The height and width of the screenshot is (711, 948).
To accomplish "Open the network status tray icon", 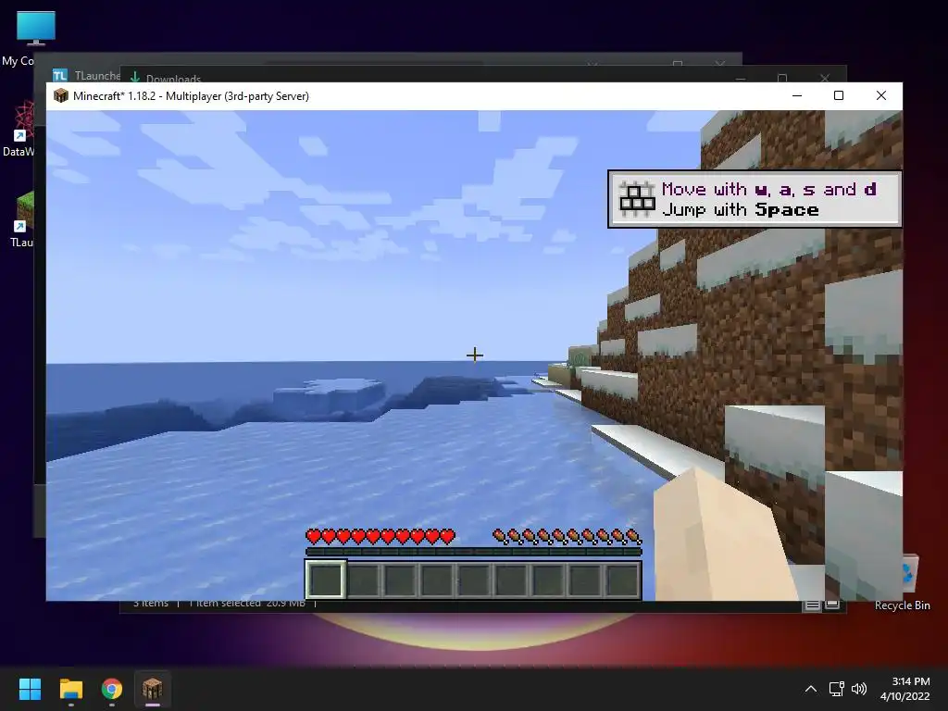I will [836, 689].
